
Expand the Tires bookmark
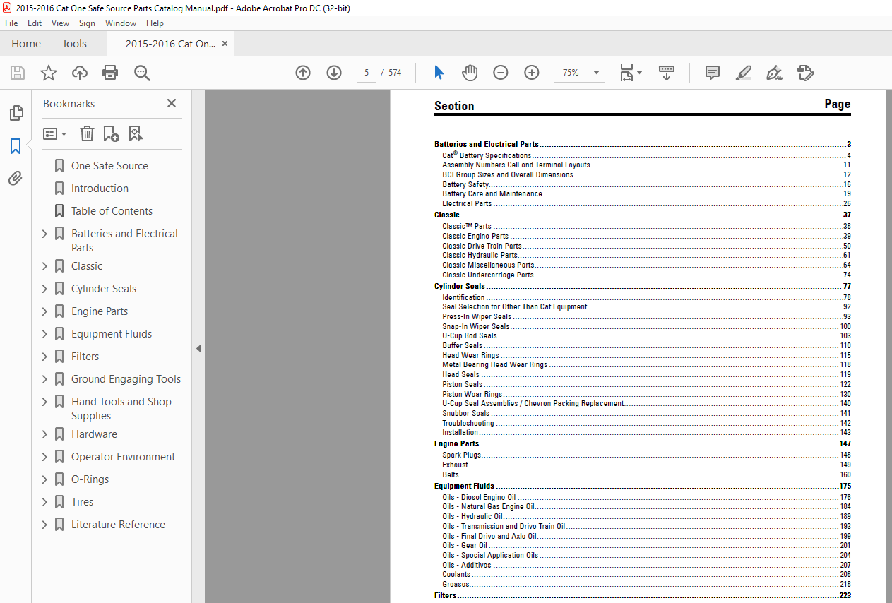(x=44, y=502)
